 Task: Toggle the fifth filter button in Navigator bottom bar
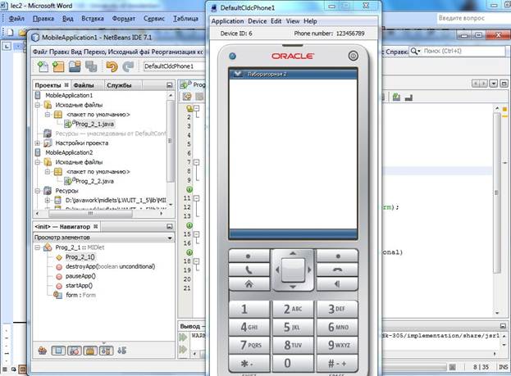click(x=107, y=351)
